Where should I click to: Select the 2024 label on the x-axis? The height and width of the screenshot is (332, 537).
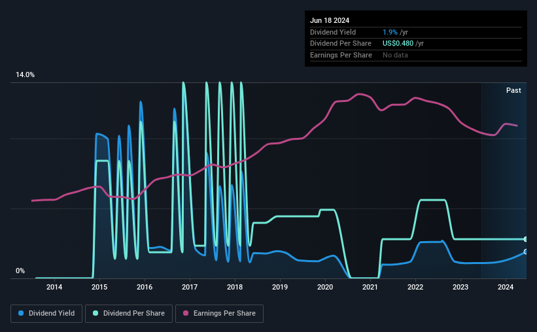coord(506,287)
